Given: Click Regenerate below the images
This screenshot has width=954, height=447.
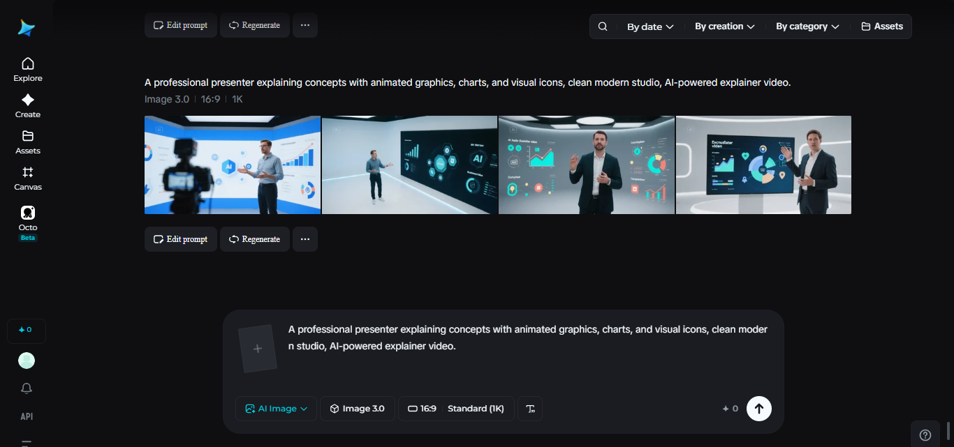Looking at the screenshot, I should tap(255, 239).
